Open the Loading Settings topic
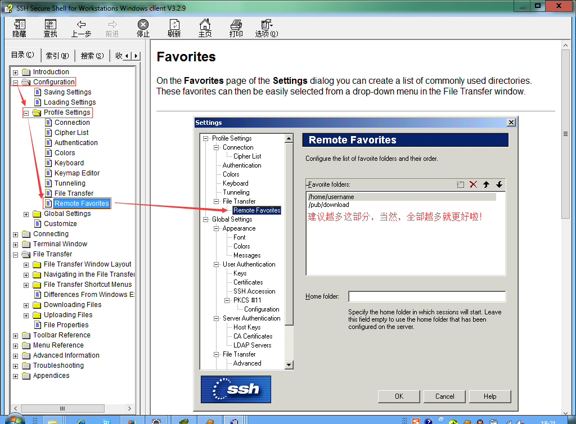This screenshot has width=576, height=424. pyautogui.click(x=70, y=102)
